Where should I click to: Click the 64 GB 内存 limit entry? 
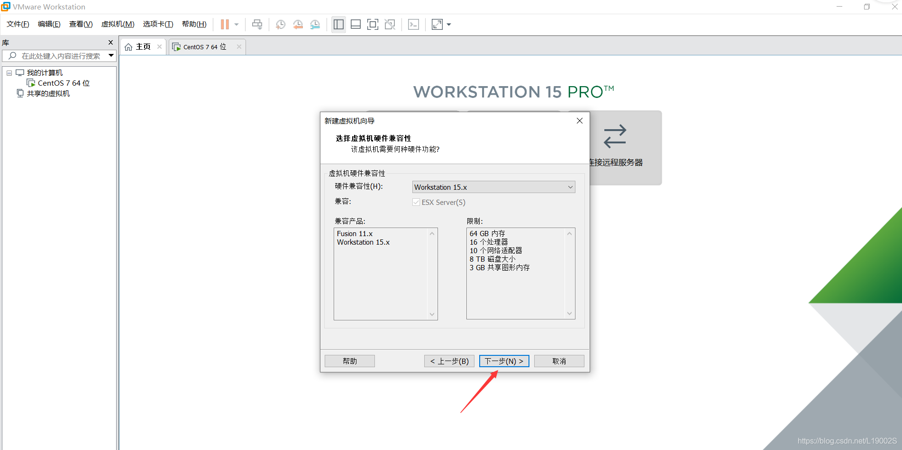487,234
